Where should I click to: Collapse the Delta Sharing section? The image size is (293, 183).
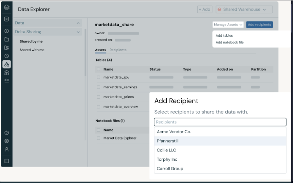tap(78, 32)
